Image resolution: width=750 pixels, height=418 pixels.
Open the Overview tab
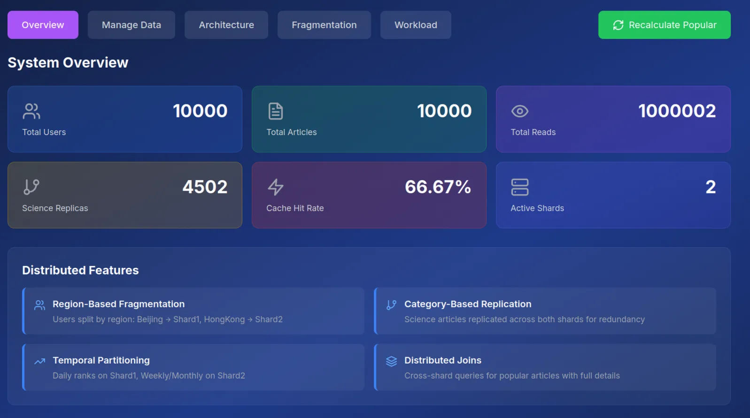(x=43, y=25)
